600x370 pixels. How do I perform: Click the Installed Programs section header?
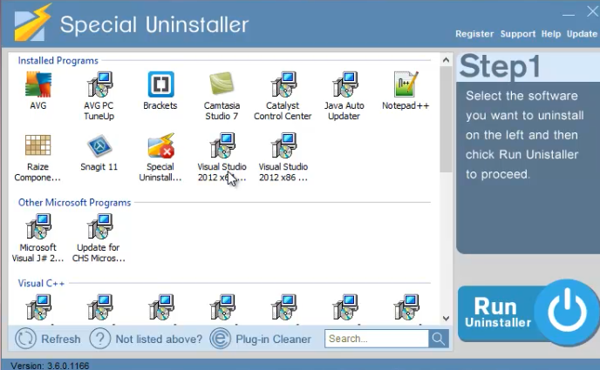coord(58,61)
